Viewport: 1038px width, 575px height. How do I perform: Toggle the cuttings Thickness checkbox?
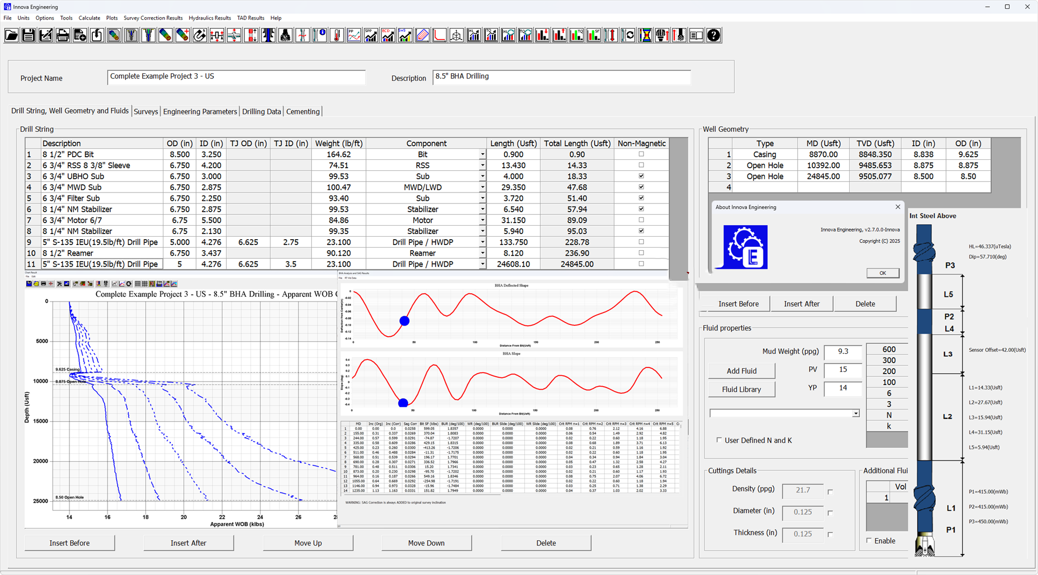(830, 535)
